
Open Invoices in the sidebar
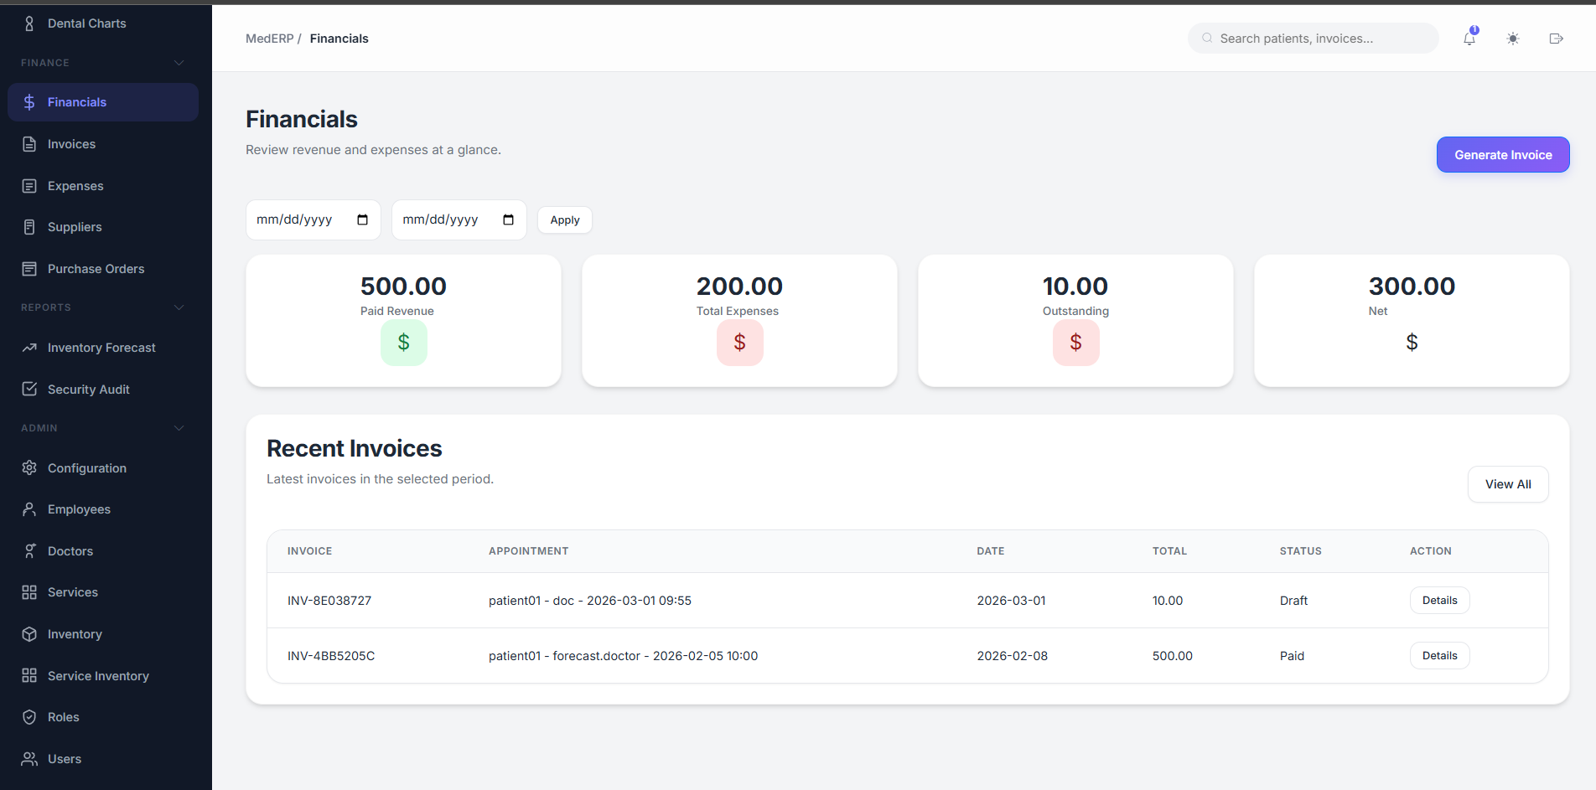[71, 144]
